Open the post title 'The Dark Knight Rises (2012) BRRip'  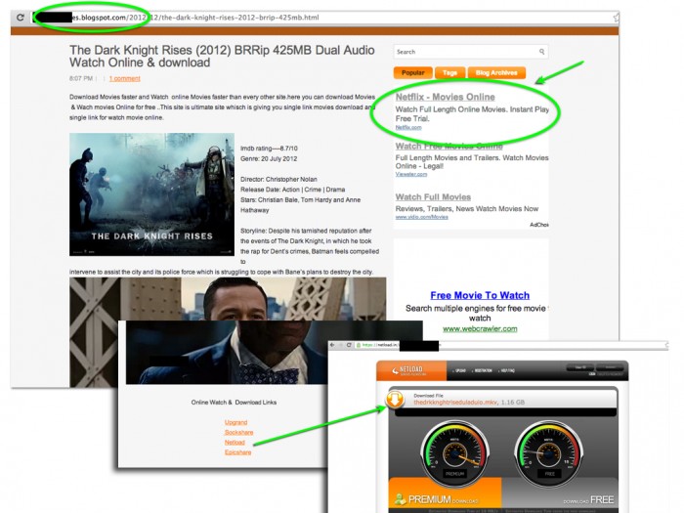[222, 57]
